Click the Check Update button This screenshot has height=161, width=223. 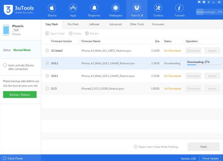(210, 158)
